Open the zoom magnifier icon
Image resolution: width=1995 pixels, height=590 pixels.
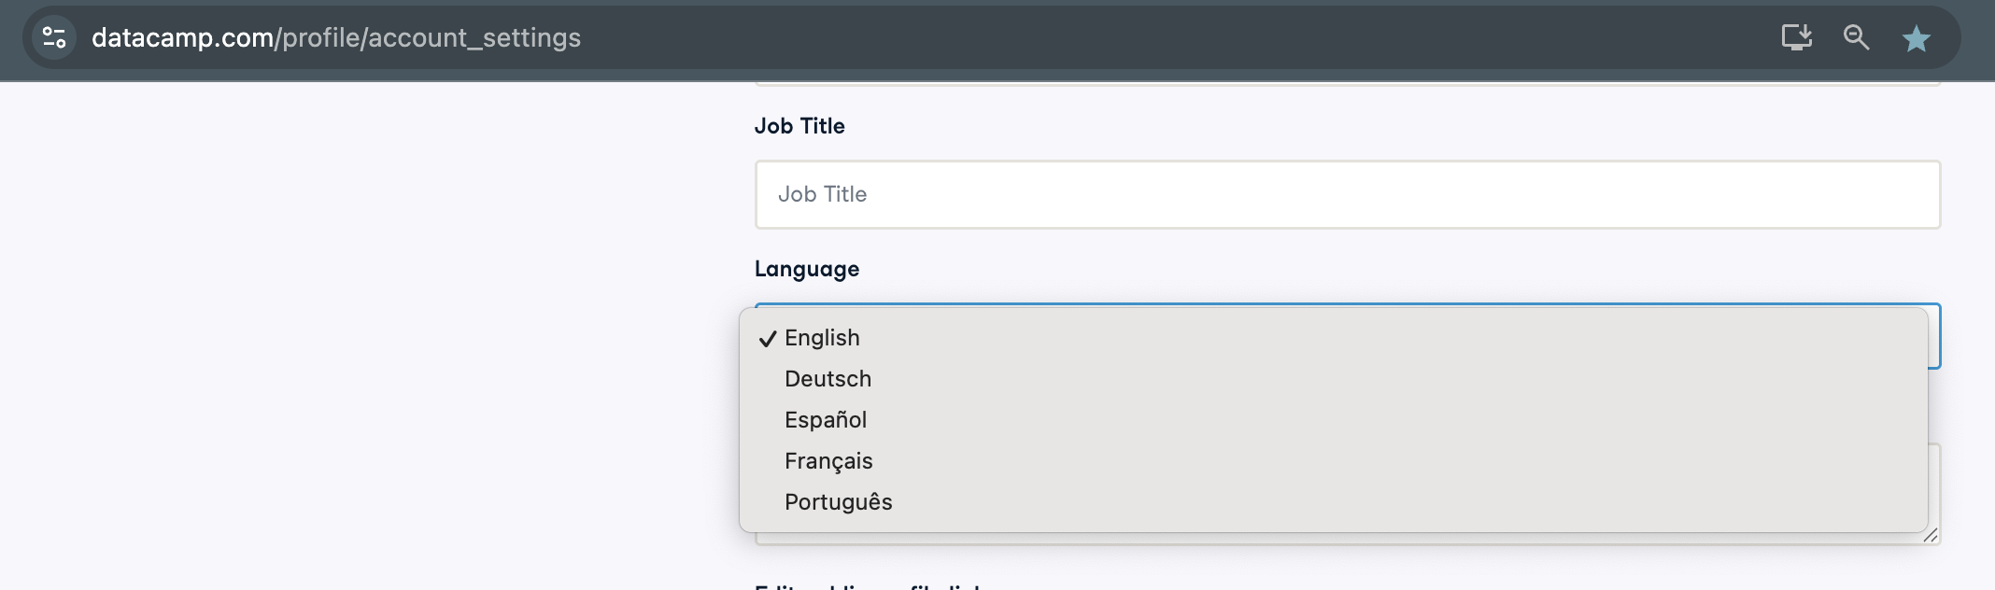1856,37
